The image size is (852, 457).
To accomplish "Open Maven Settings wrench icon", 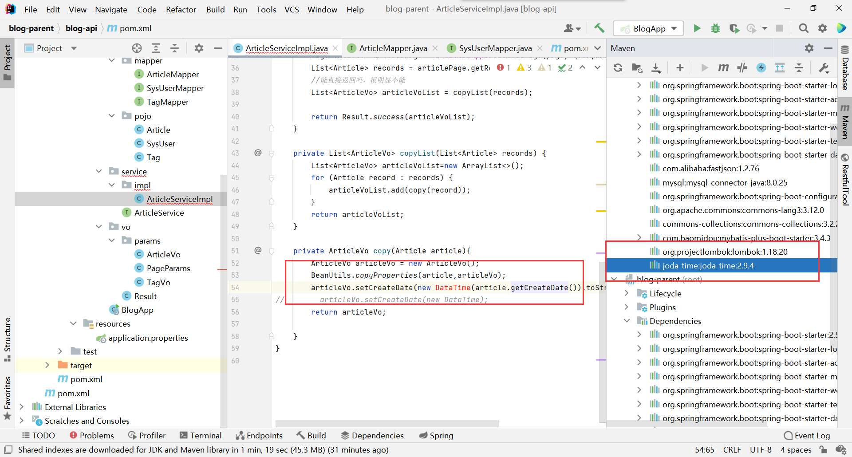I will [x=824, y=67].
